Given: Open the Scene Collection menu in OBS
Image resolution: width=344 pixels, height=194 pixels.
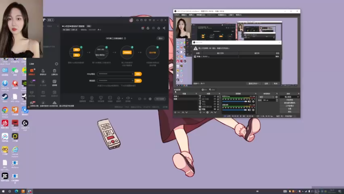Looking at the screenshot, I should pyautogui.click(x=222, y=15).
